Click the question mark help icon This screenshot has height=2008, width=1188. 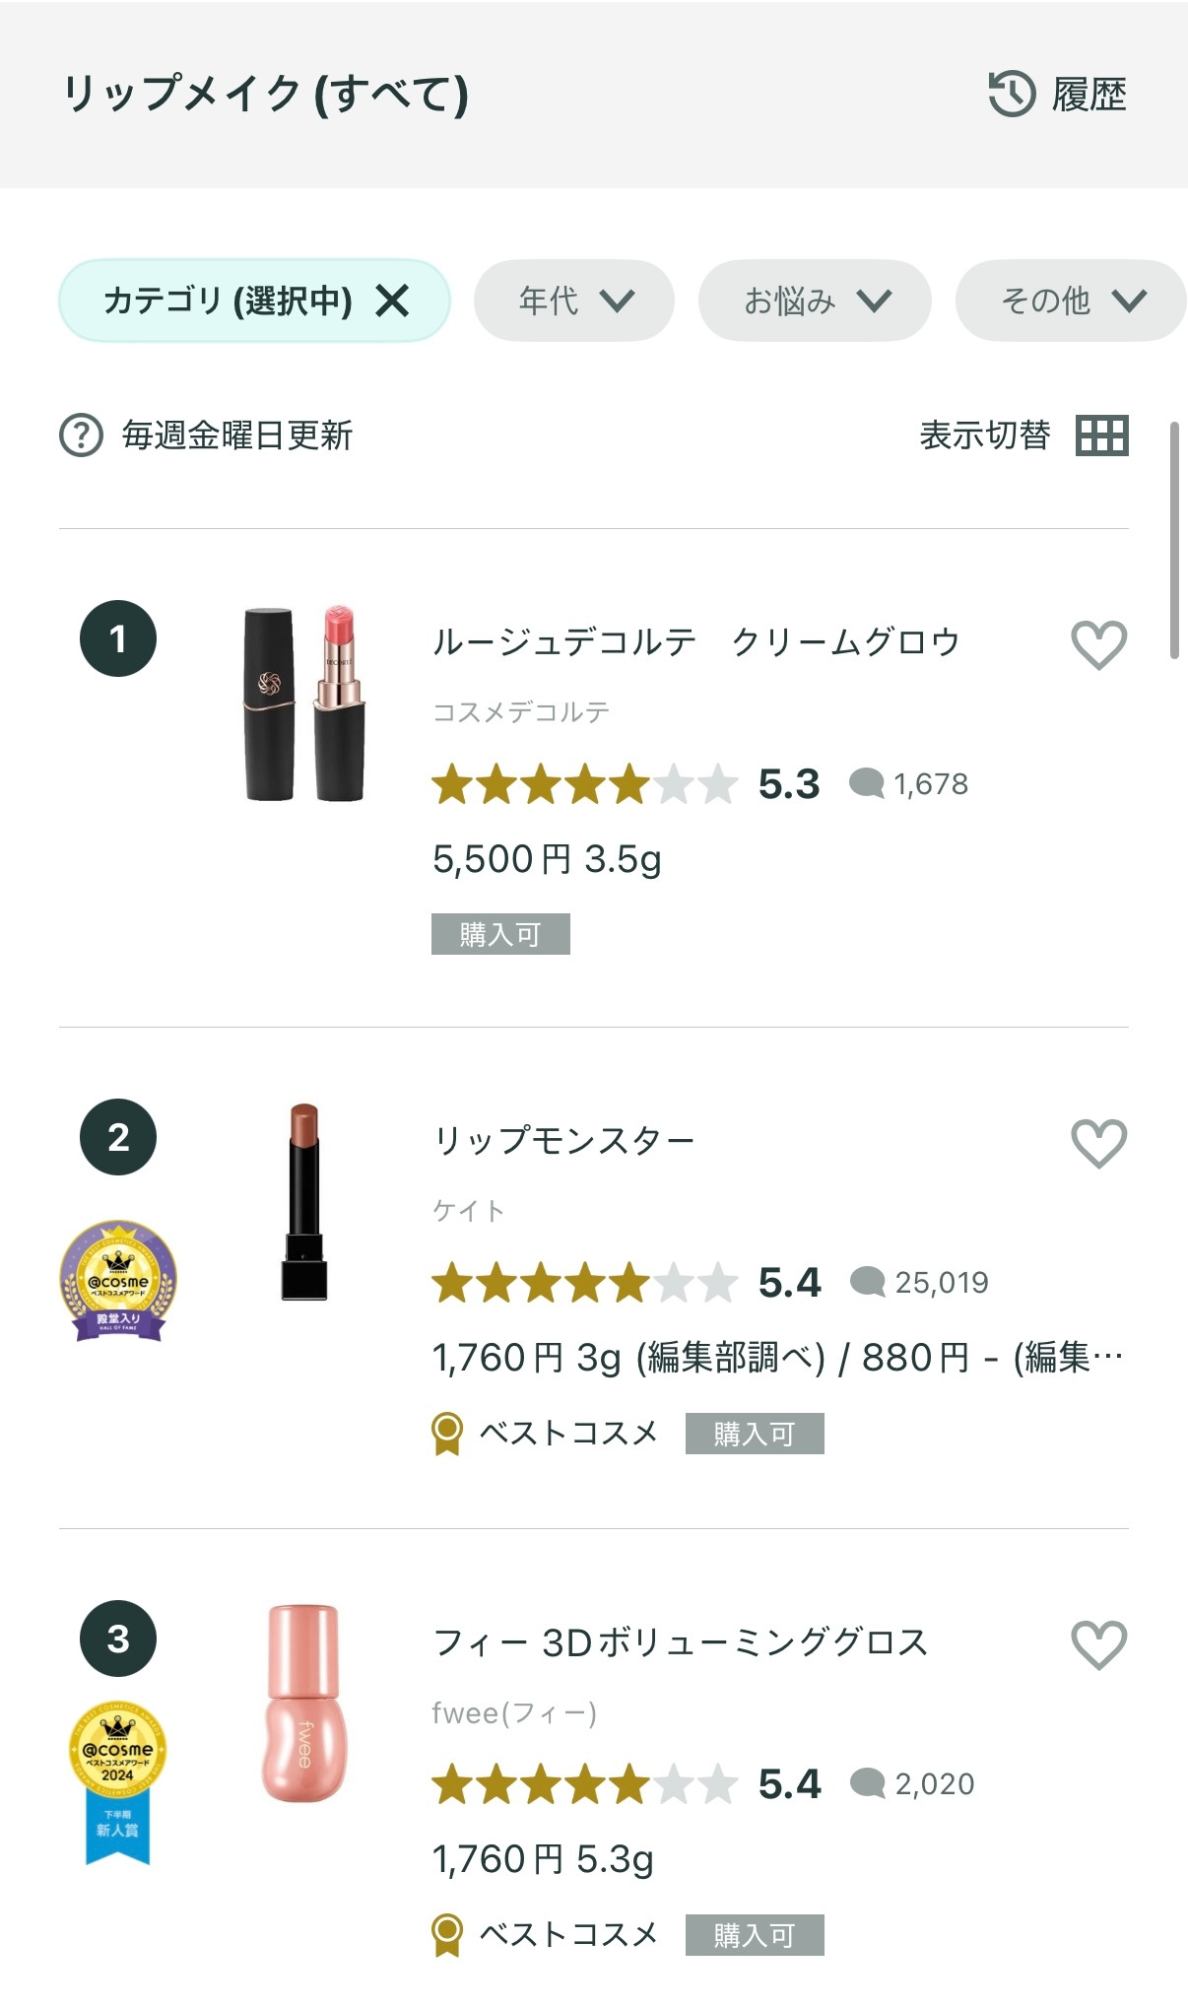pos(81,435)
